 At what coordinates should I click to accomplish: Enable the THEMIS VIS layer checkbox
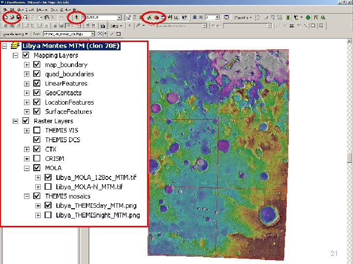[x=37, y=130]
